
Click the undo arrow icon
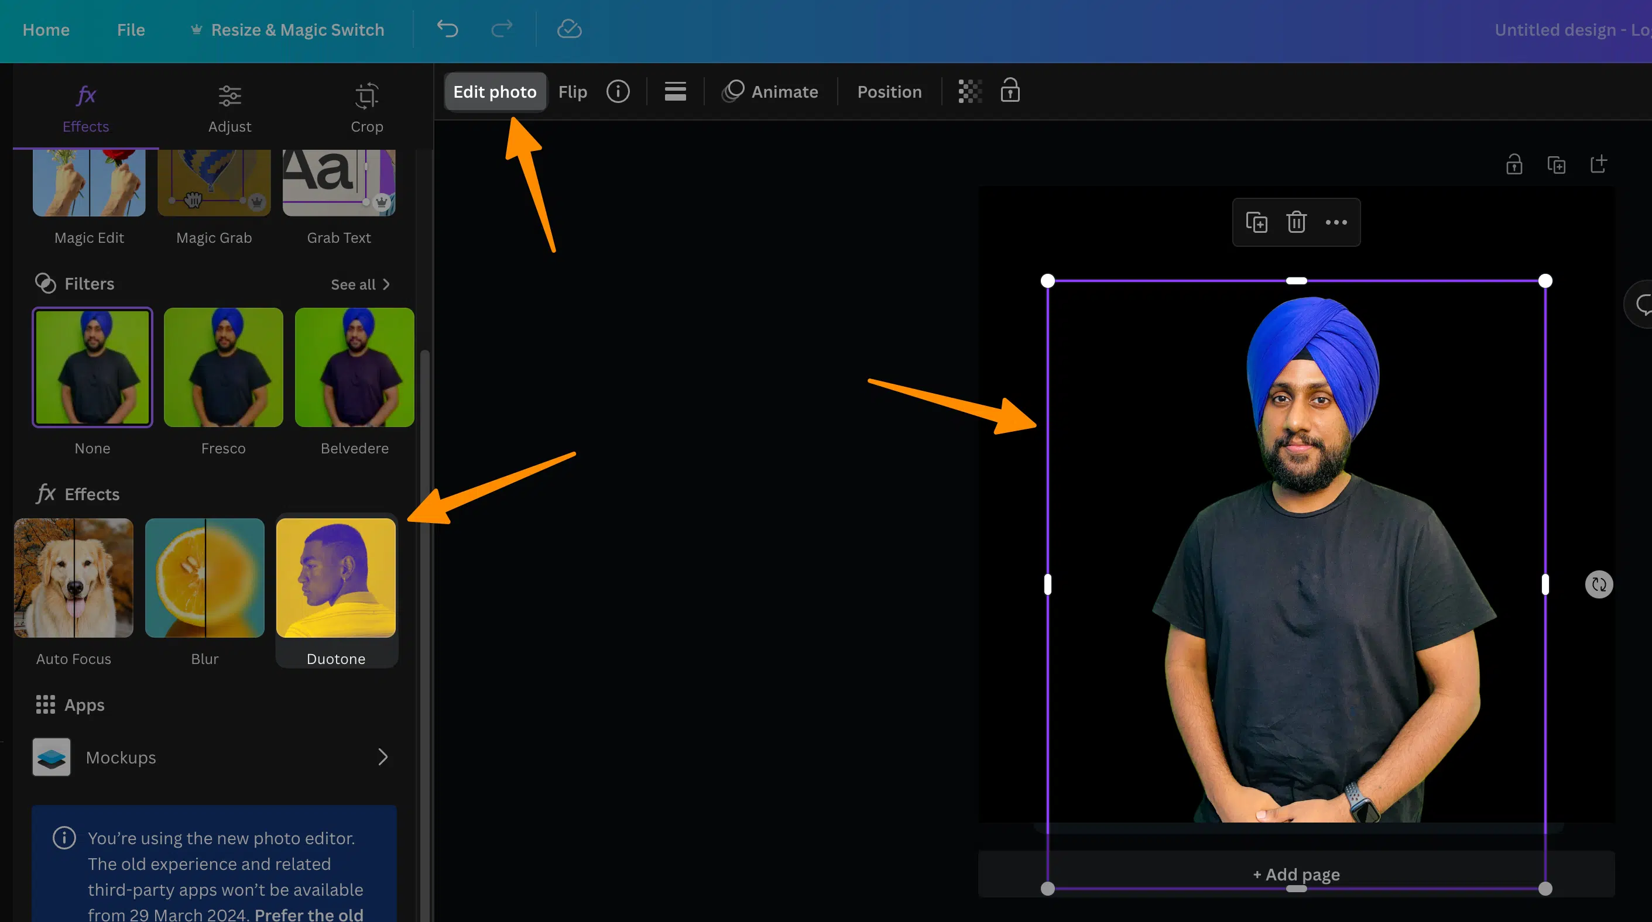pyautogui.click(x=447, y=28)
